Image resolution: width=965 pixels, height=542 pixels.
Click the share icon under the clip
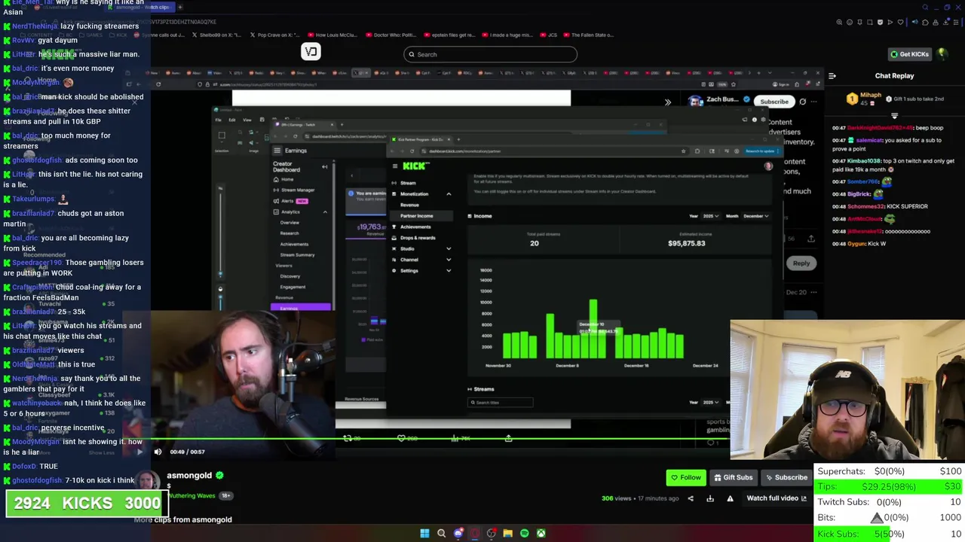pyautogui.click(x=691, y=498)
